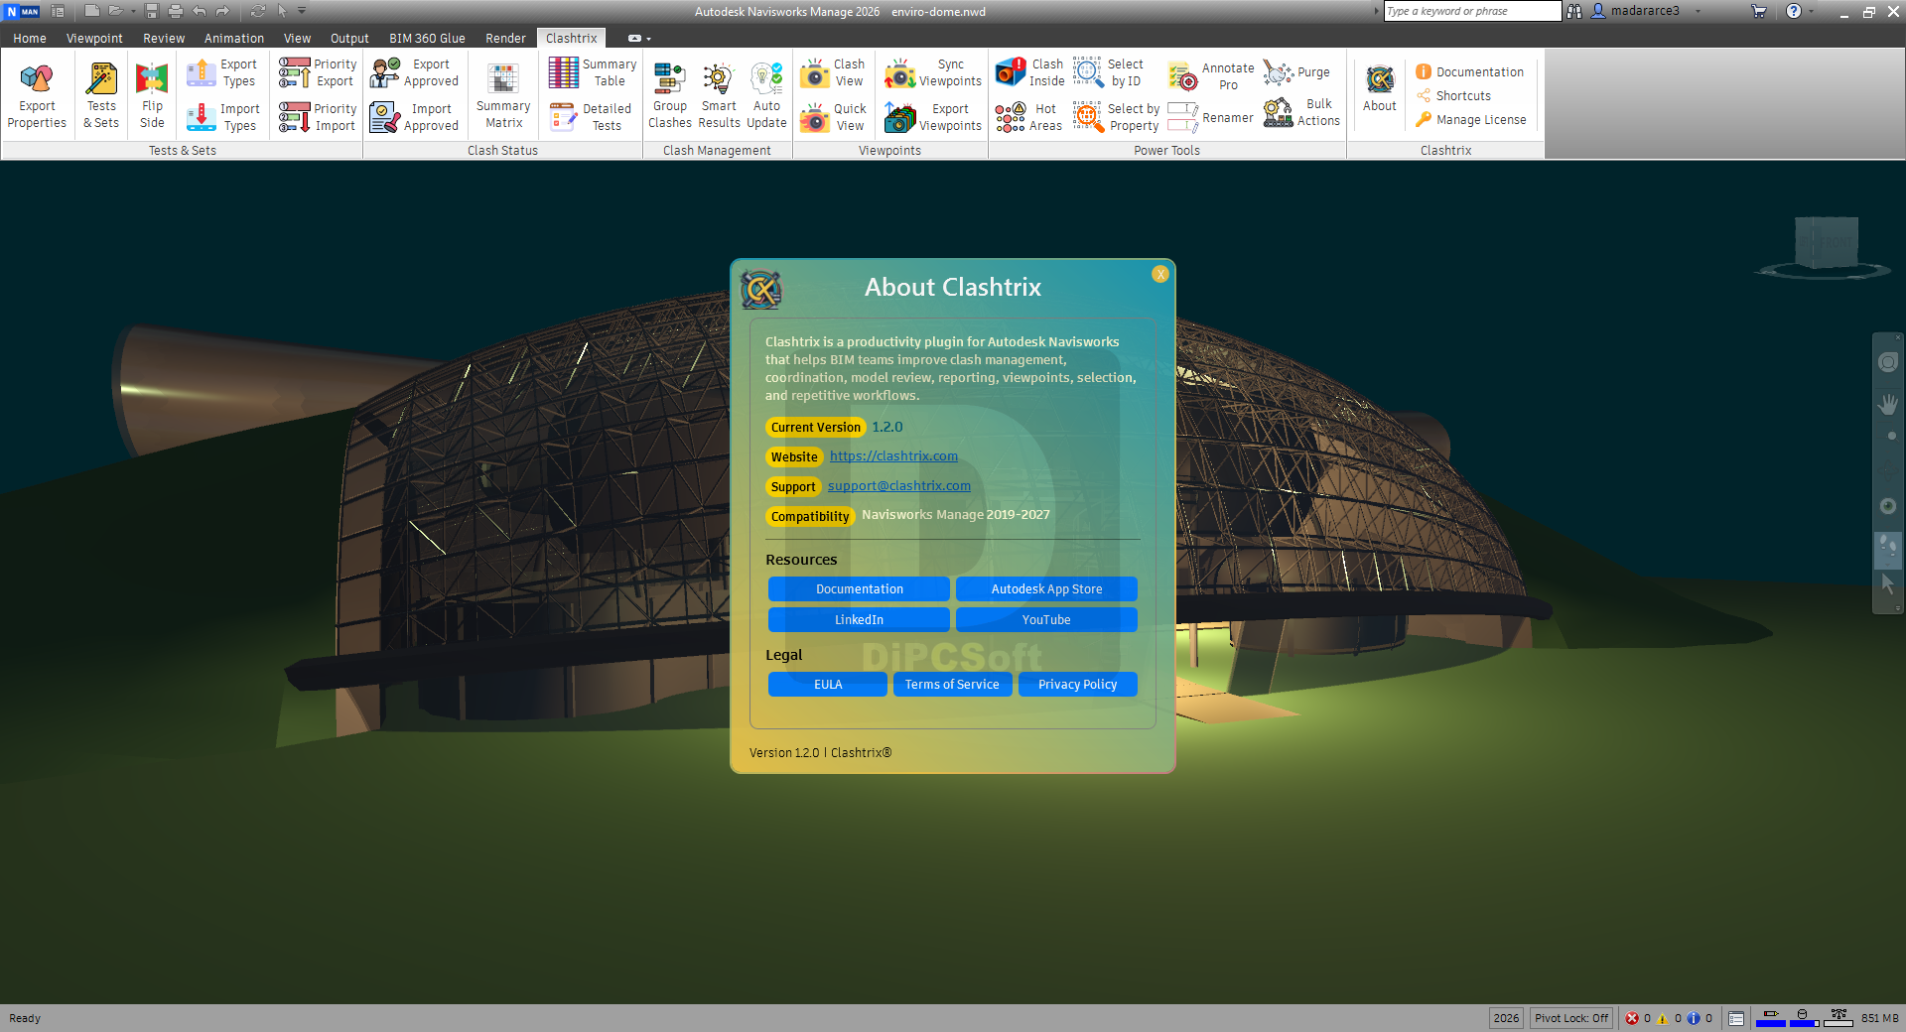
Task: Click the About ribbon button
Action: (x=1379, y=88)
